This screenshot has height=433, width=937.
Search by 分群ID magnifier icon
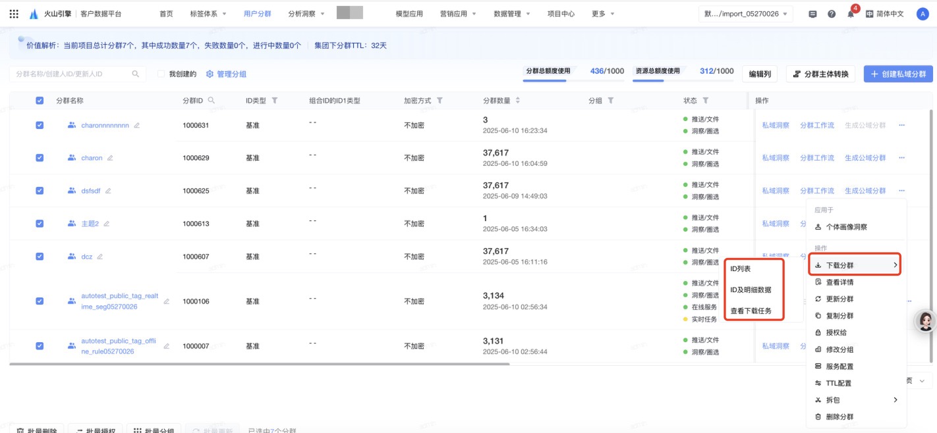[212, 101]
